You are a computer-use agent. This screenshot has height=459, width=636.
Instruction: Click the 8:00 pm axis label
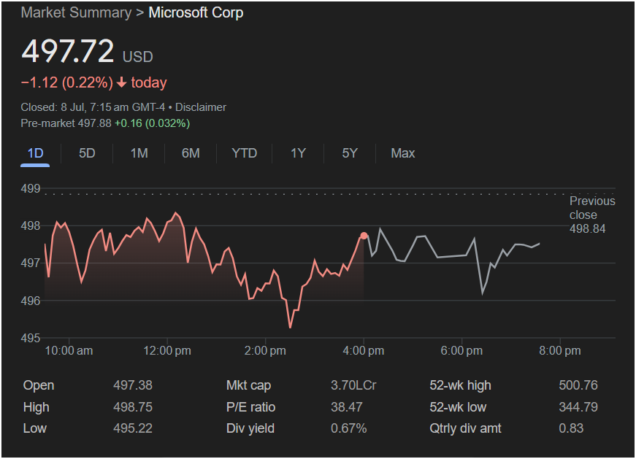(560, 351)
